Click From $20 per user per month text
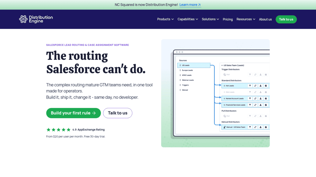This screenshot has width=316, height=177. [76, 136]
